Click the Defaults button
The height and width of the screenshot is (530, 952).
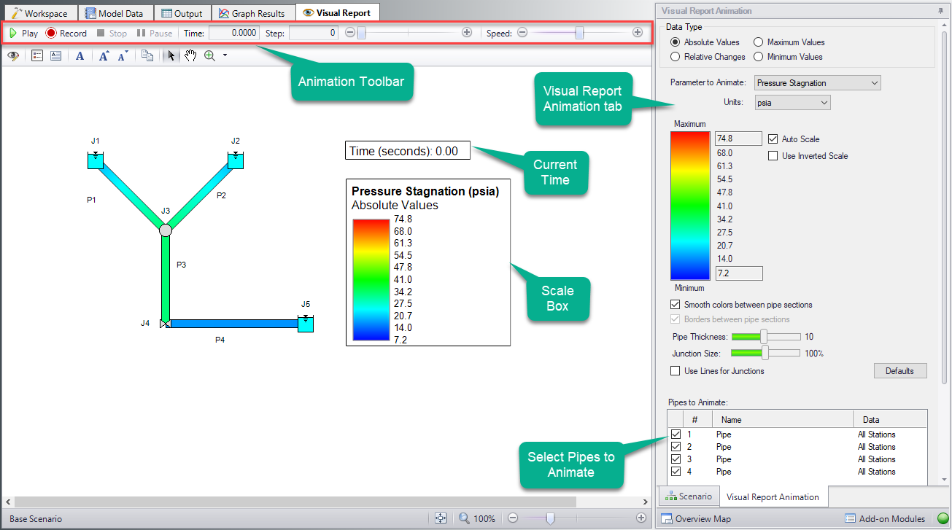pyautogui.click(x=900, y=370)
